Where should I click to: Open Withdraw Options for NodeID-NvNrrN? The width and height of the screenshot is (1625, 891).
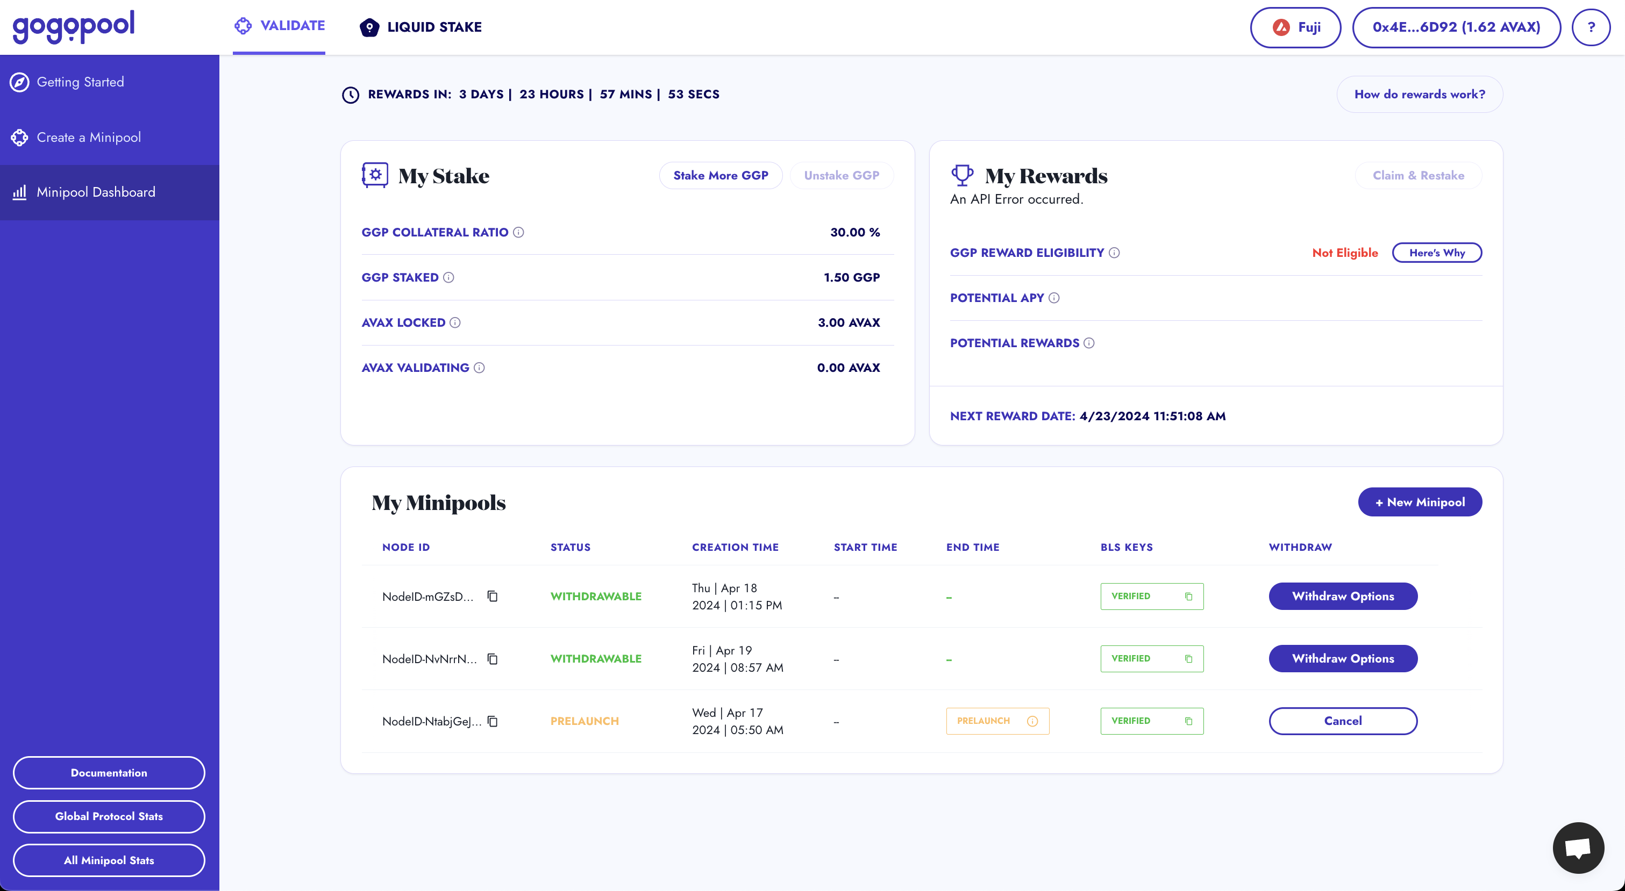(x=1342, y=658)
